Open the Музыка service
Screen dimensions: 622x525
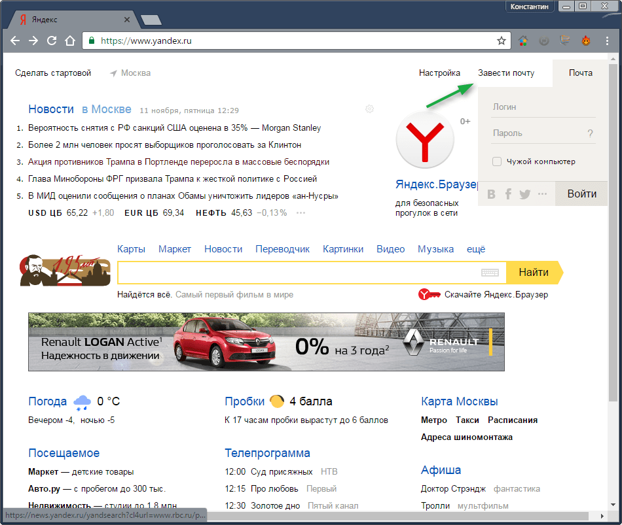[x=435, y=249]
